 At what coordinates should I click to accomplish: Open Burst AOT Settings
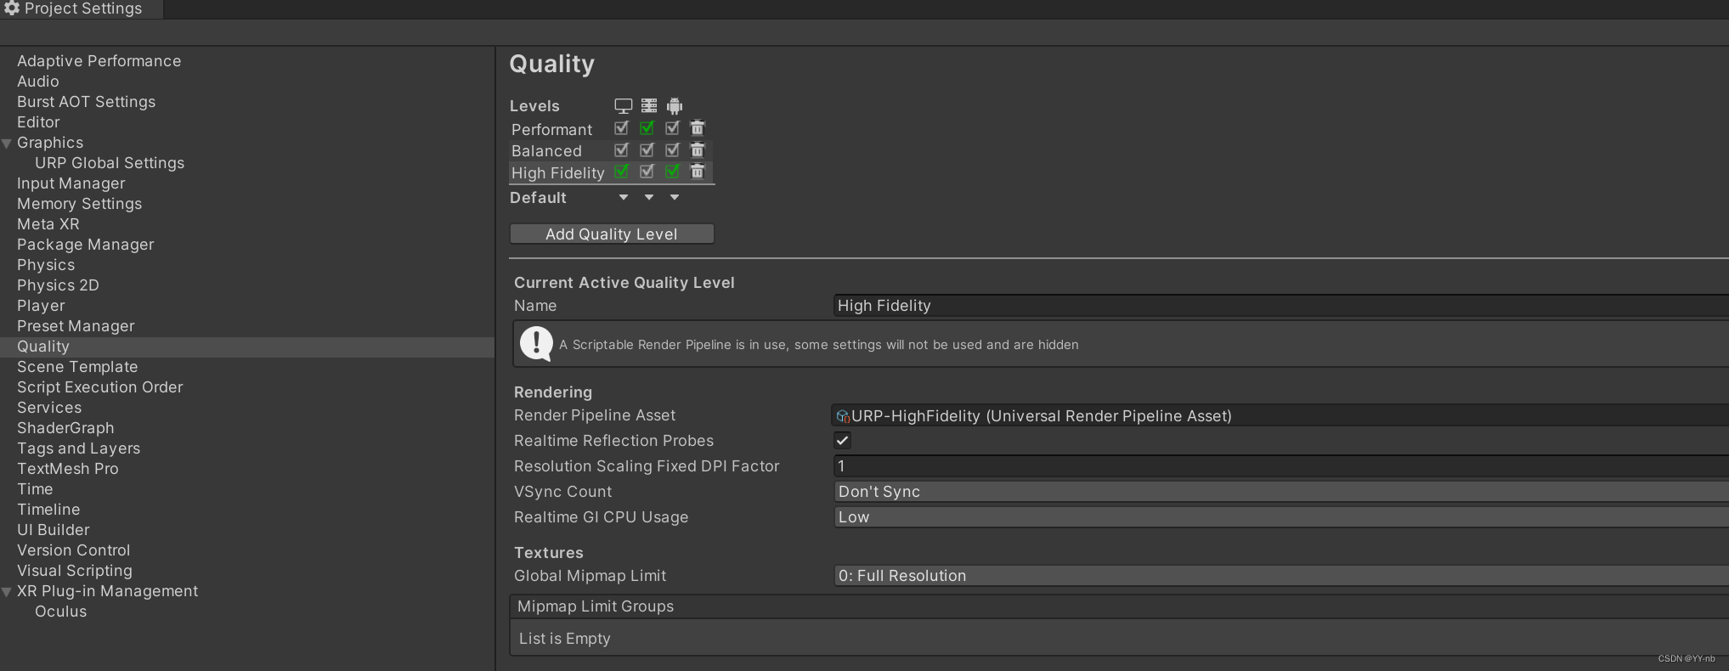[86, 102]
